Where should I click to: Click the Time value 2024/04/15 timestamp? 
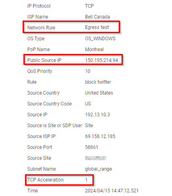pyautogui.click(x=111, y=191)
